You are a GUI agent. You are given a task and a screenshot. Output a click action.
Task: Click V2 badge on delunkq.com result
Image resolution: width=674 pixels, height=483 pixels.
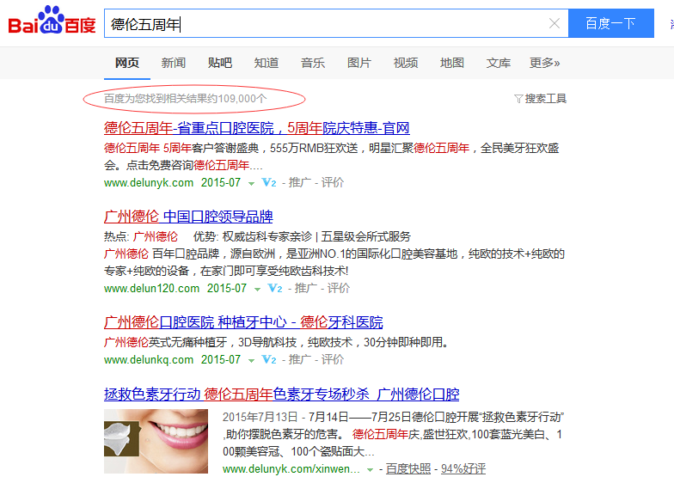(x=269, y=359)
